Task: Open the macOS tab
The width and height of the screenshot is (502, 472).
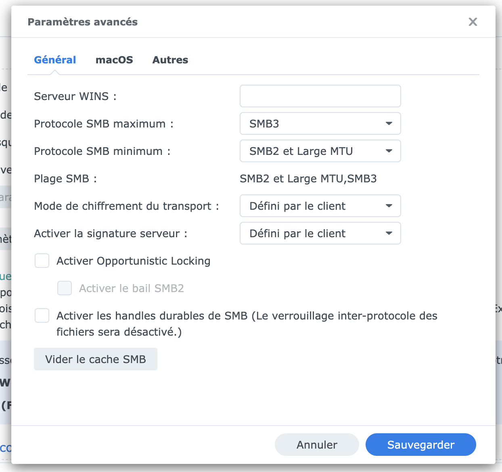Action: tap(114, 60)
